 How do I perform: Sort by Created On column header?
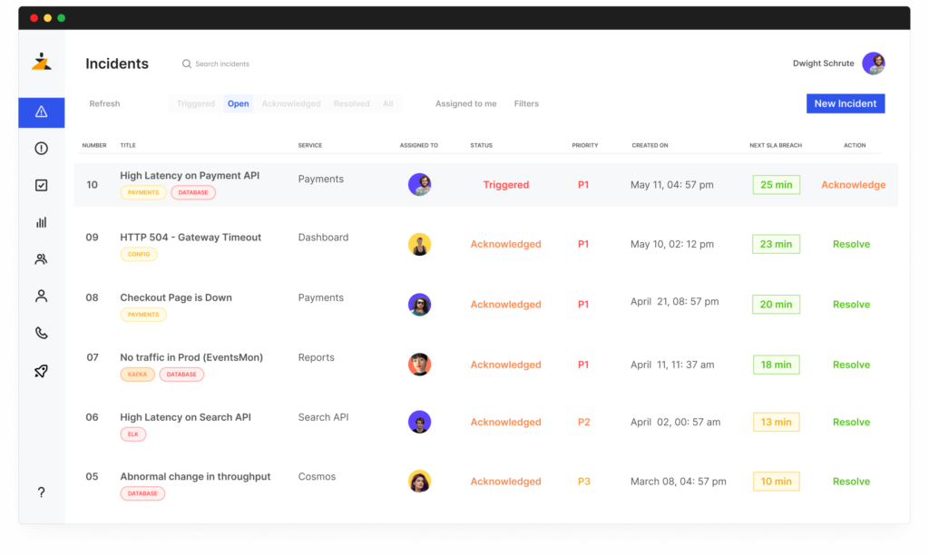click(x=650, y=145)
